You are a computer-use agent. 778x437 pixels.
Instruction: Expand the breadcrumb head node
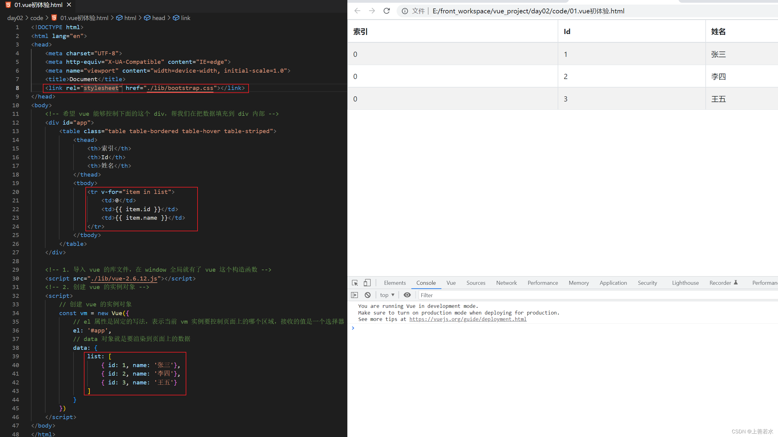point(159,18)
